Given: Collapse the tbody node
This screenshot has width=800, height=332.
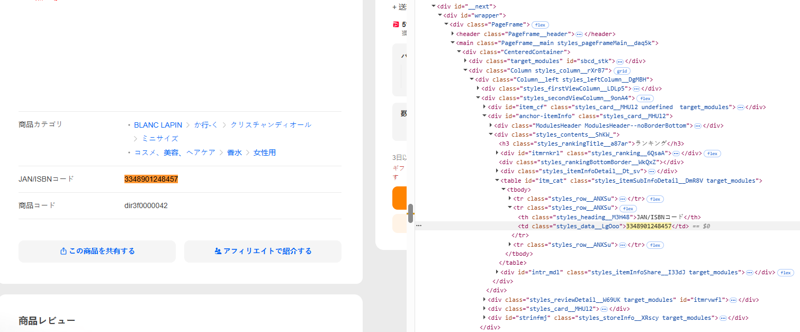Looking at the screenshot, I should (x=504, y=190).
